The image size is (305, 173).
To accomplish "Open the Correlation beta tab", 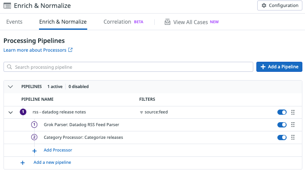I will point(123,22).
